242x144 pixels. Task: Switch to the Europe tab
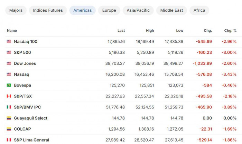(x=109, y=10)
